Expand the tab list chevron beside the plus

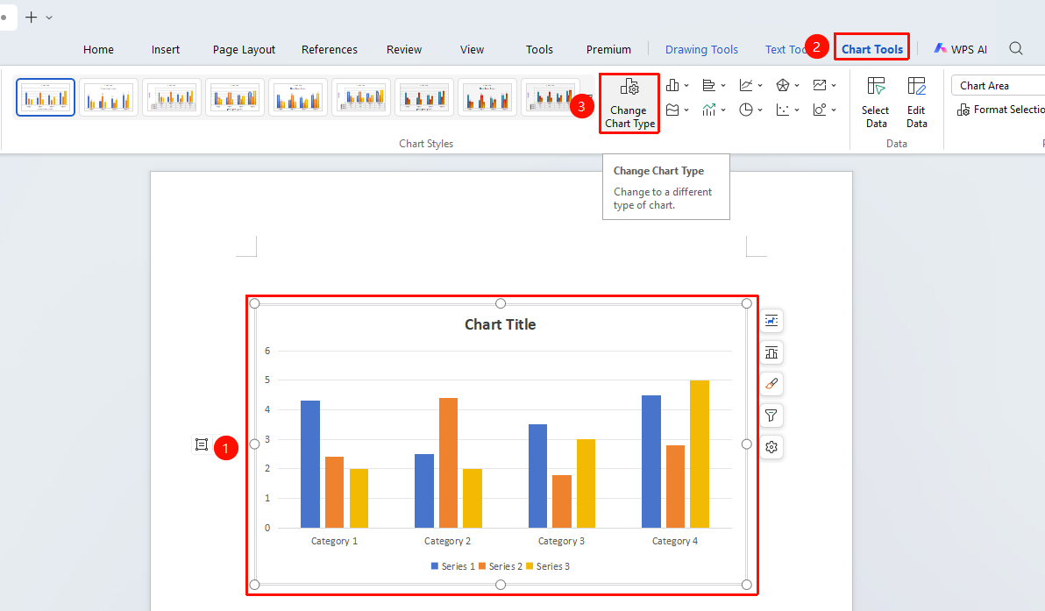(48, 18)
